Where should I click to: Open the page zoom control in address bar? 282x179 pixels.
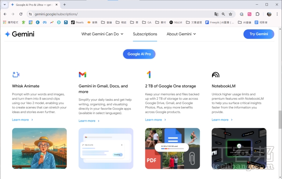point(223,14)
